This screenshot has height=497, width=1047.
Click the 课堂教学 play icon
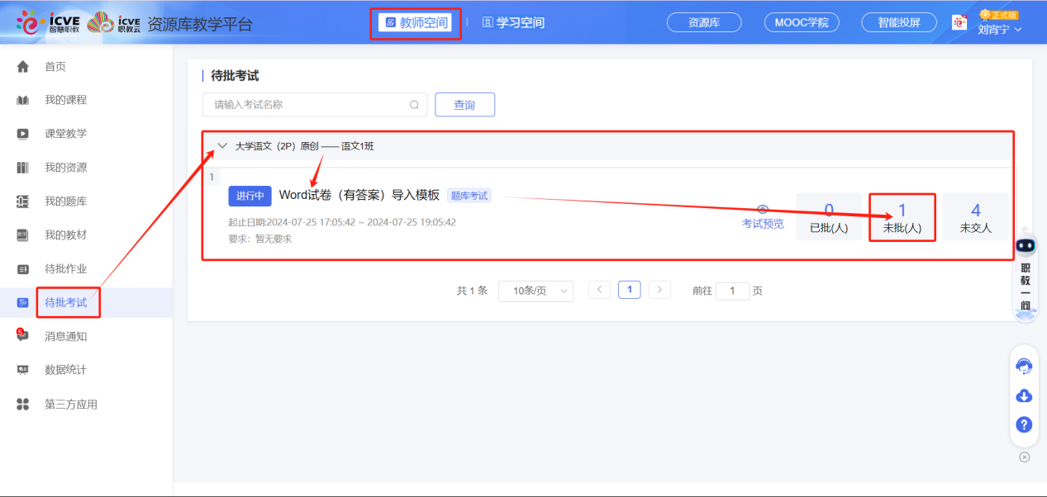click(23, 134)
